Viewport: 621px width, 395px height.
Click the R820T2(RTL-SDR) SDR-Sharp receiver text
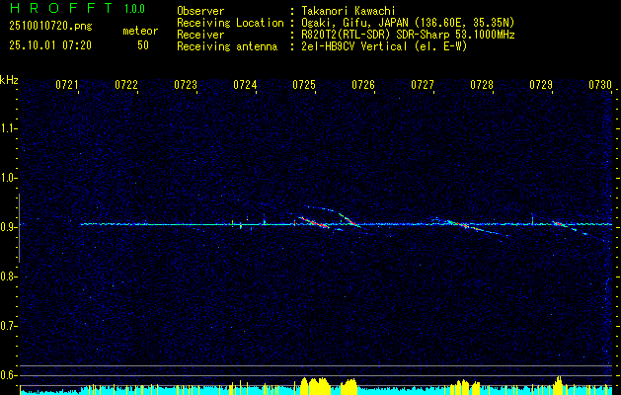(x=408, y=35)
